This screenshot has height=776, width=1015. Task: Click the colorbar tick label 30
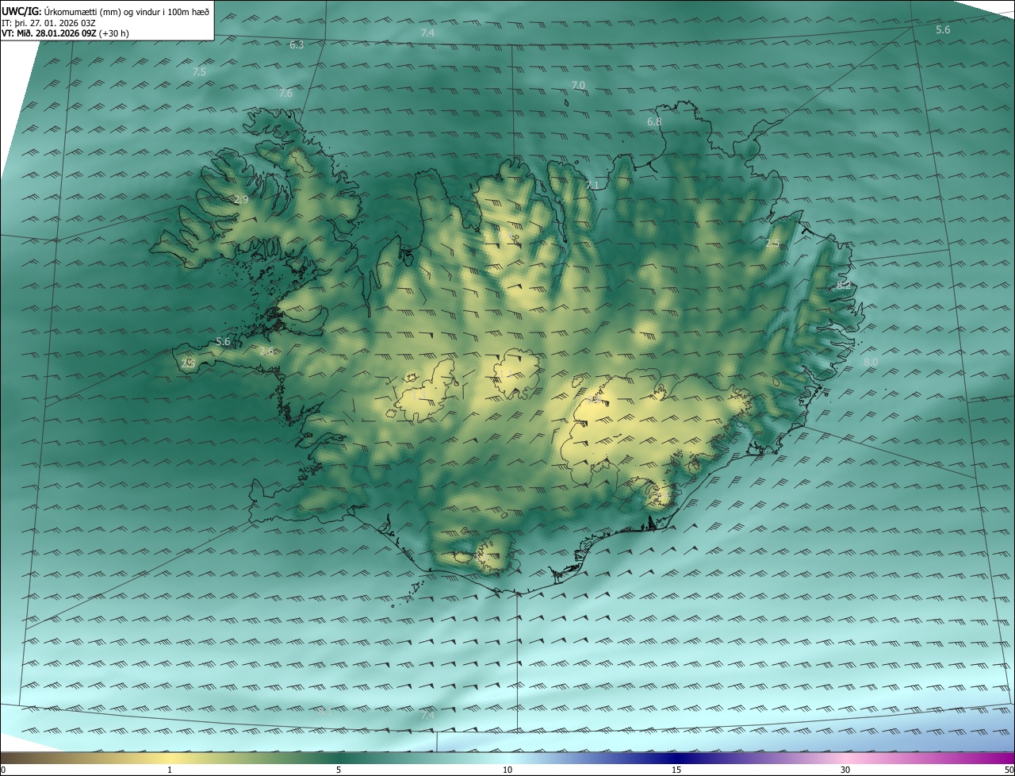pyautogui.click(x=845, y=770)
